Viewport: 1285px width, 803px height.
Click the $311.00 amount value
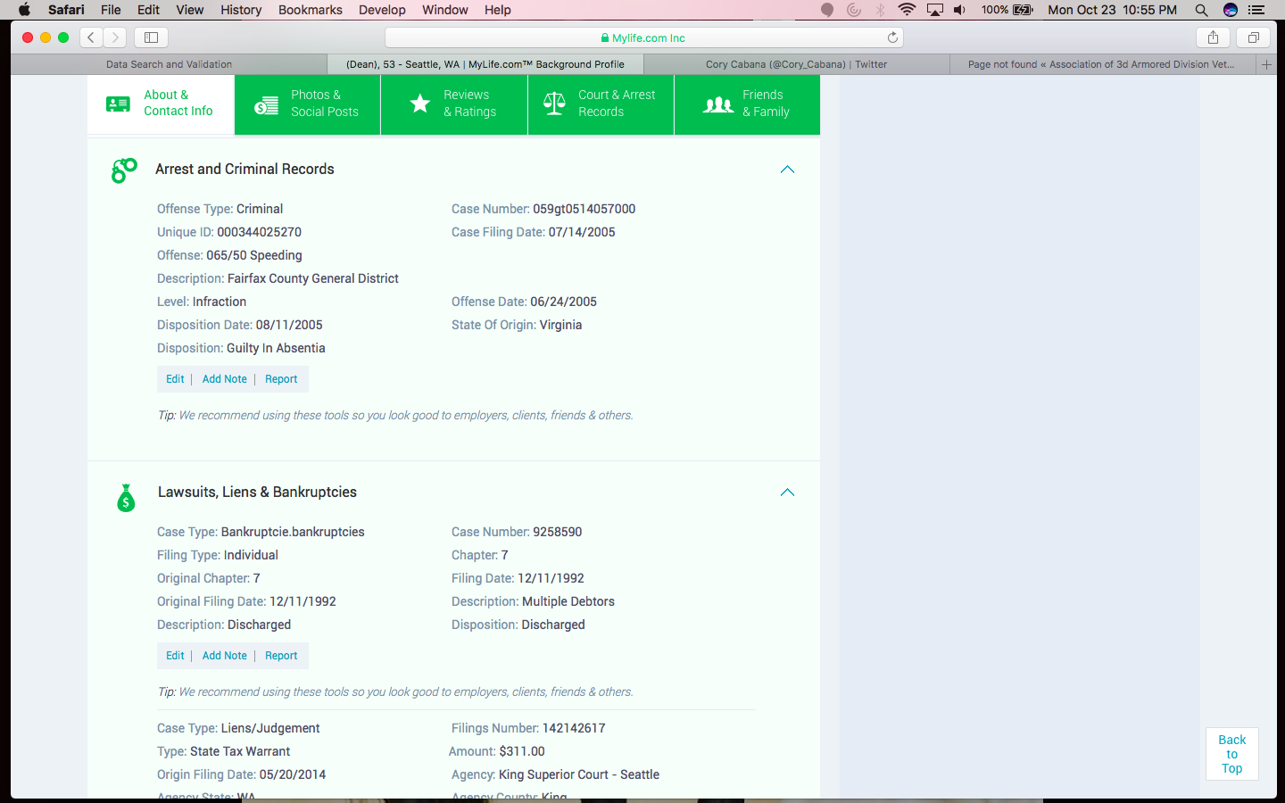pos(522,751)
